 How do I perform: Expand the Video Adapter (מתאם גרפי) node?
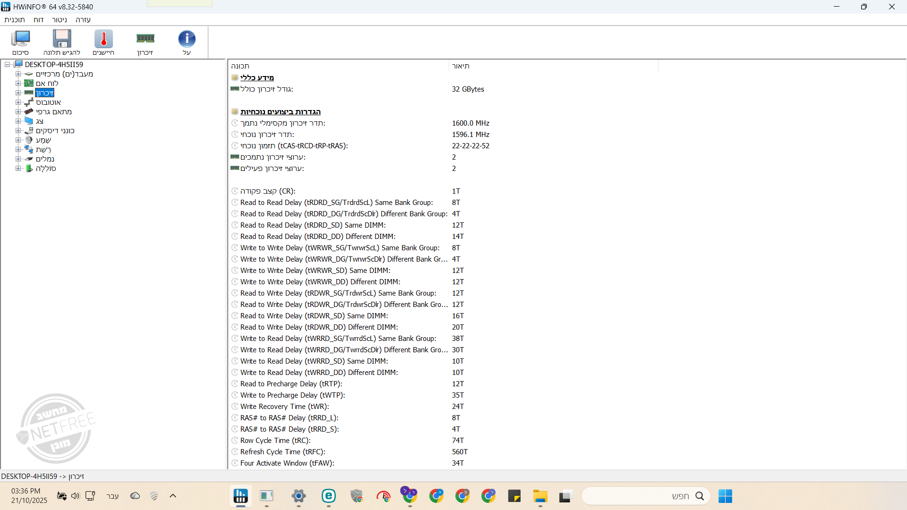[18, 112]
